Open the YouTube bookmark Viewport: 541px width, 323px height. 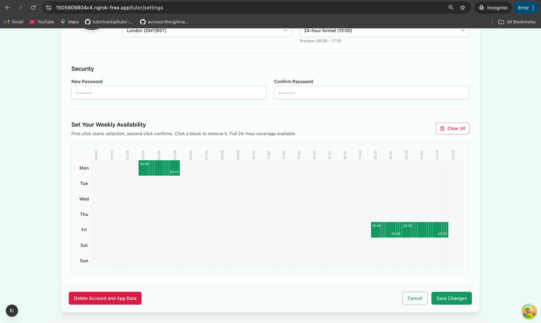(x=42, y=22)
